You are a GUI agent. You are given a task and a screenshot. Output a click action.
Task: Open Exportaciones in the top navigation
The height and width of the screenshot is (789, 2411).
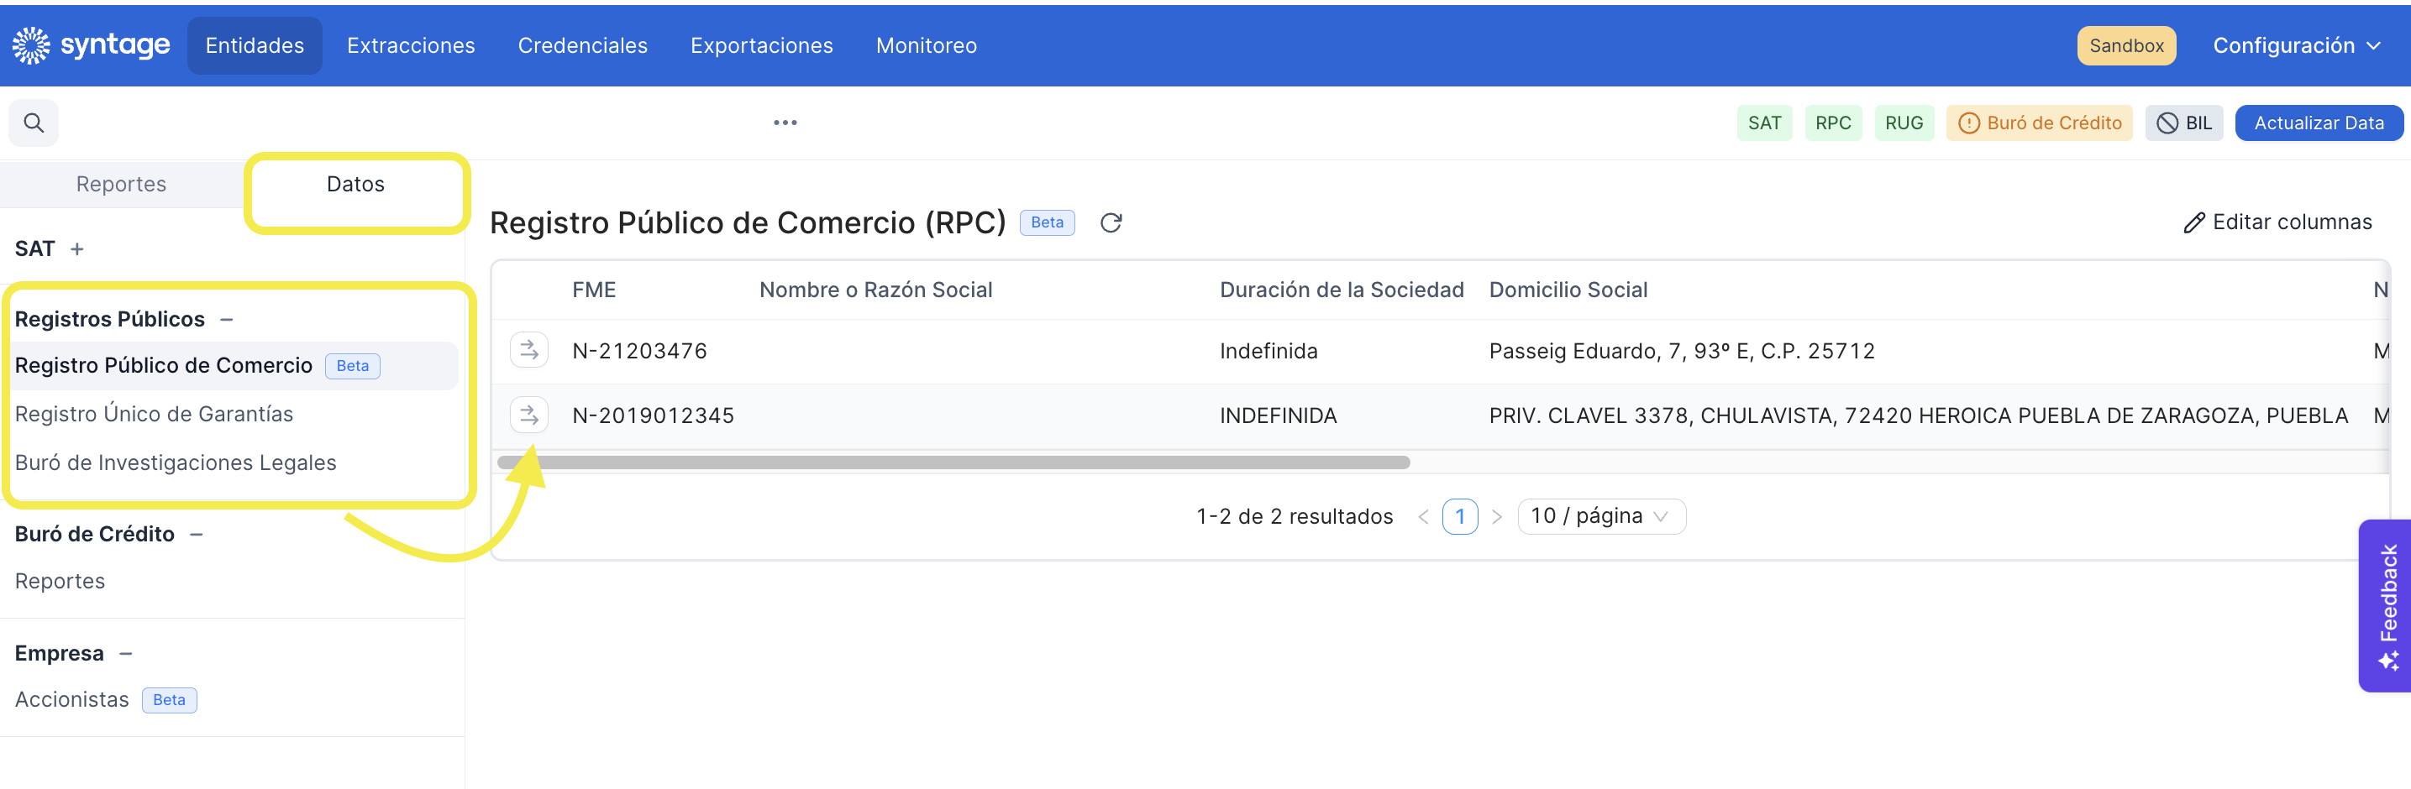762,46
